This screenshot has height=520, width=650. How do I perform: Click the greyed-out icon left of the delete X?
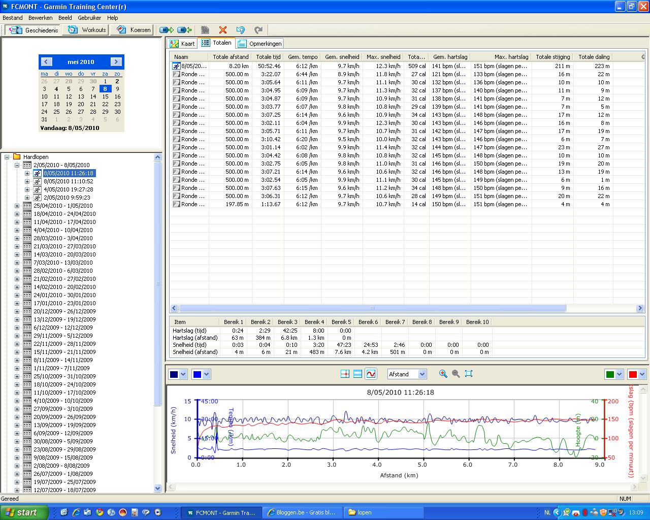tap(205, 30)
